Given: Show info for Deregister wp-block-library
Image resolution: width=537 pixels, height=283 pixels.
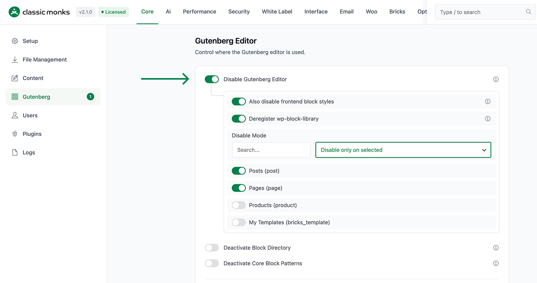Looking at the screenshot, I should tap(488, 119).
